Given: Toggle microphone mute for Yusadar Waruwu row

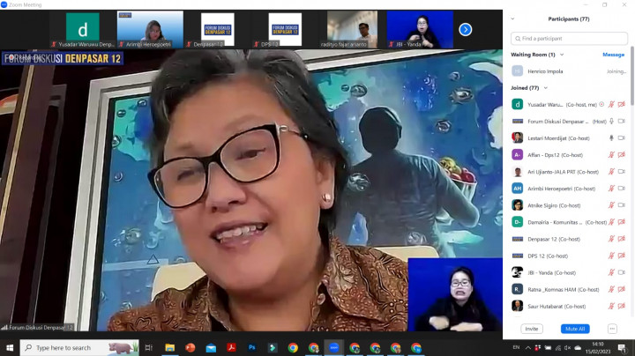Looking at the screenshot, I should pos(611,104).
